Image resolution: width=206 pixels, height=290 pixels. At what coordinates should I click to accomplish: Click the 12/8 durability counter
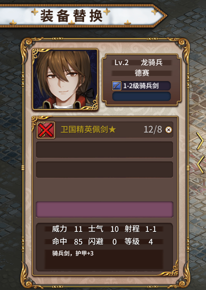point(153,129)
